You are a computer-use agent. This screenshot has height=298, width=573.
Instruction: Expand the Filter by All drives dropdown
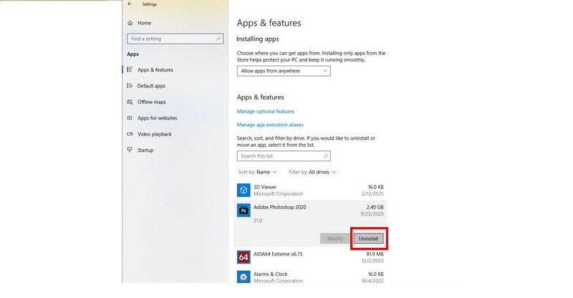click(312, 172)
